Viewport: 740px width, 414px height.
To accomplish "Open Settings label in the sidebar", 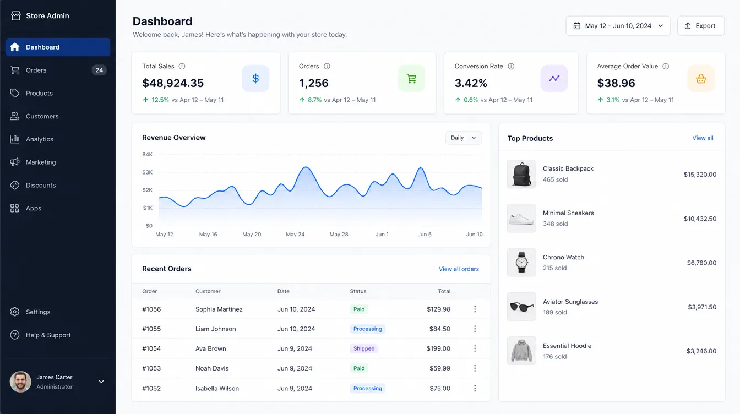I will coord(38,312).
